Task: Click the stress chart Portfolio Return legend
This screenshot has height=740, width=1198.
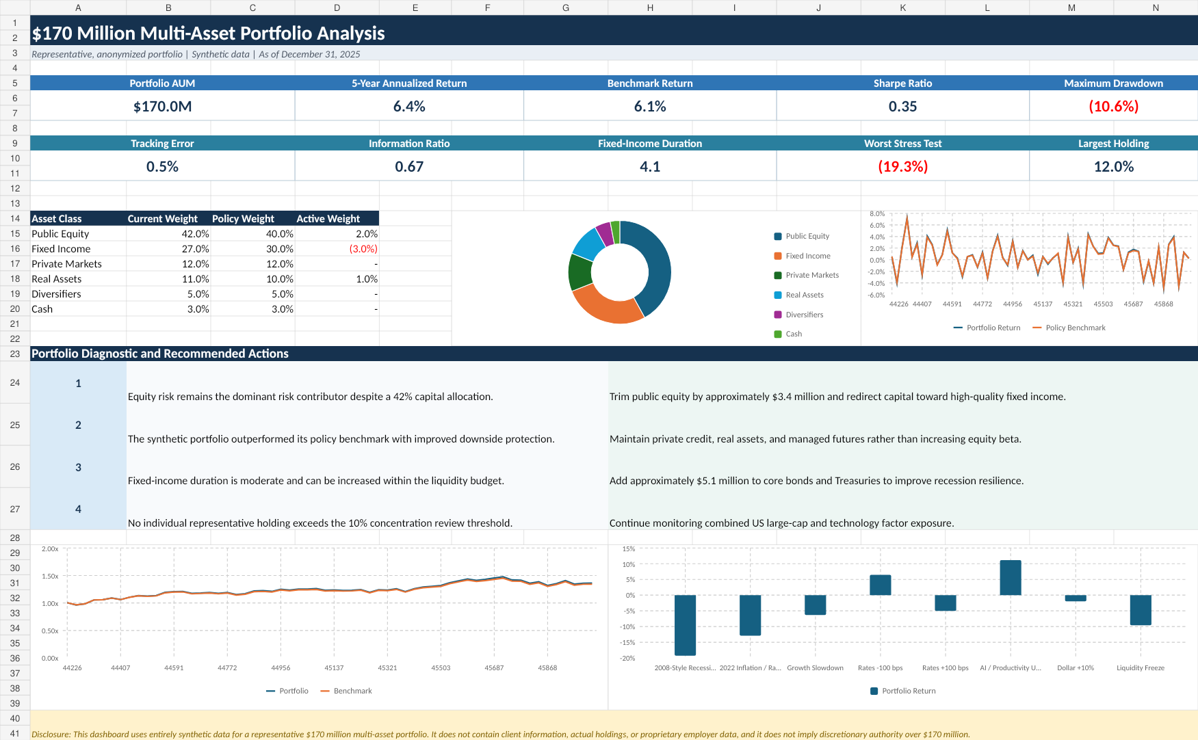Action: coord(902,691)
